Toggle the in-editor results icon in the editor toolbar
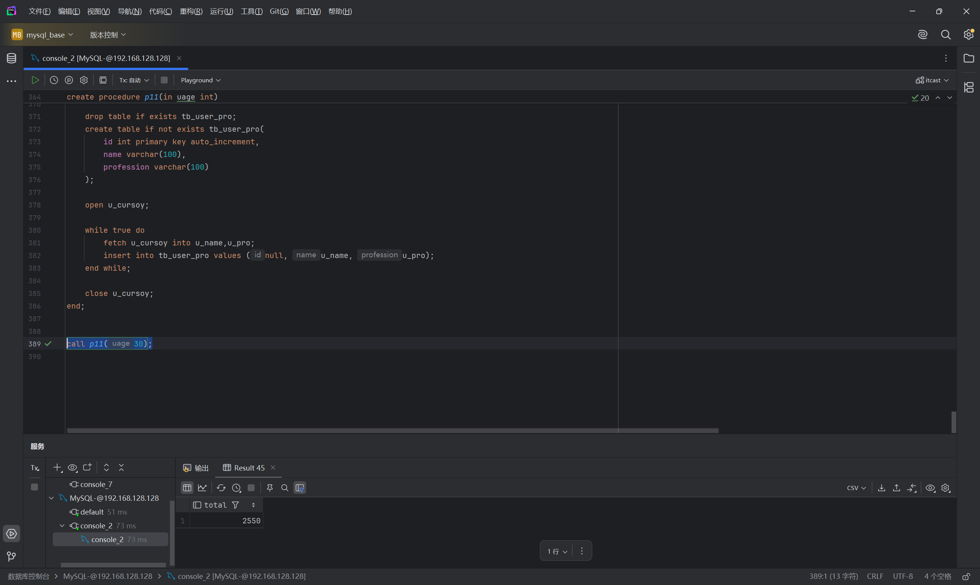Image resolution: width=980 pixels, height=585 pixels. [x=103, y=80]
